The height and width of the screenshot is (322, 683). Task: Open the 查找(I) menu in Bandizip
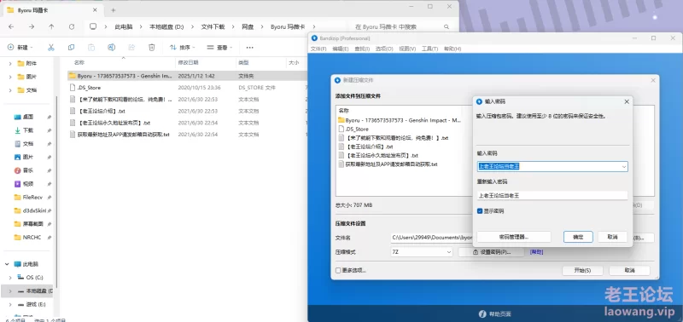[362, 49]
